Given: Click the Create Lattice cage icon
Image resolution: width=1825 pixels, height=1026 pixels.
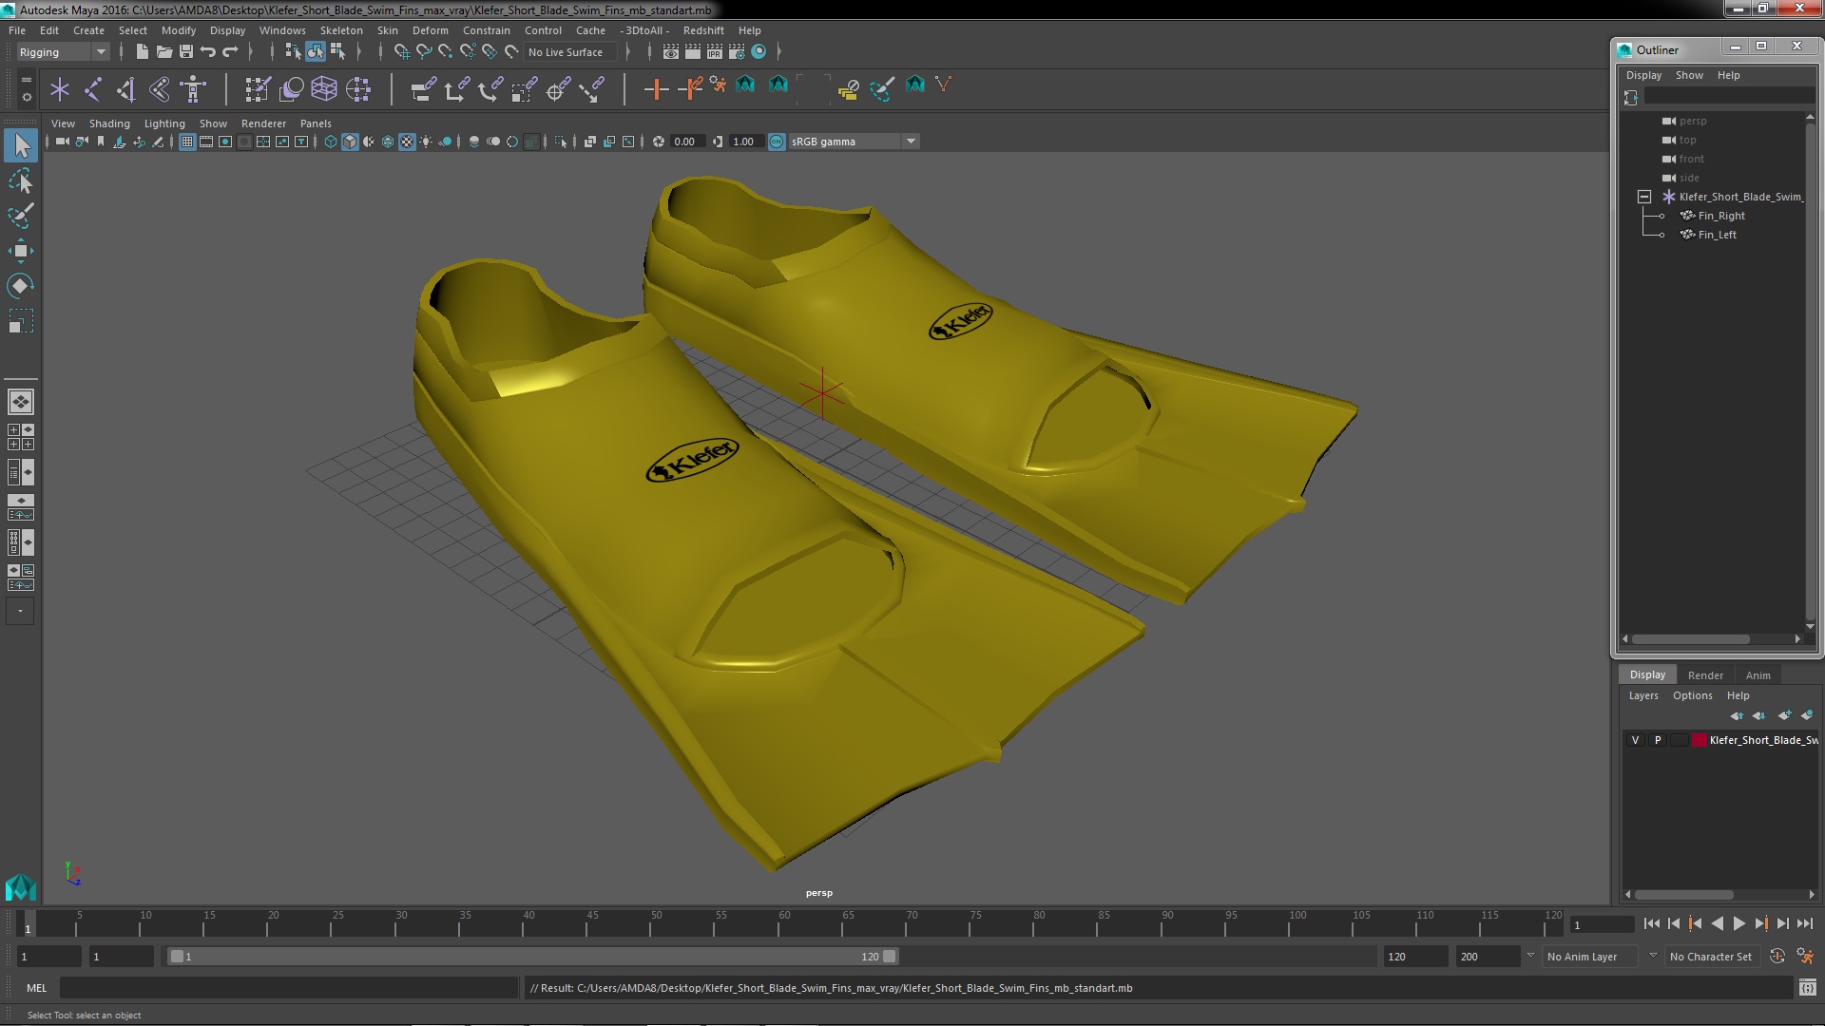Looking at the screenshot, I should pyautogui.click(x=324, y=89).
